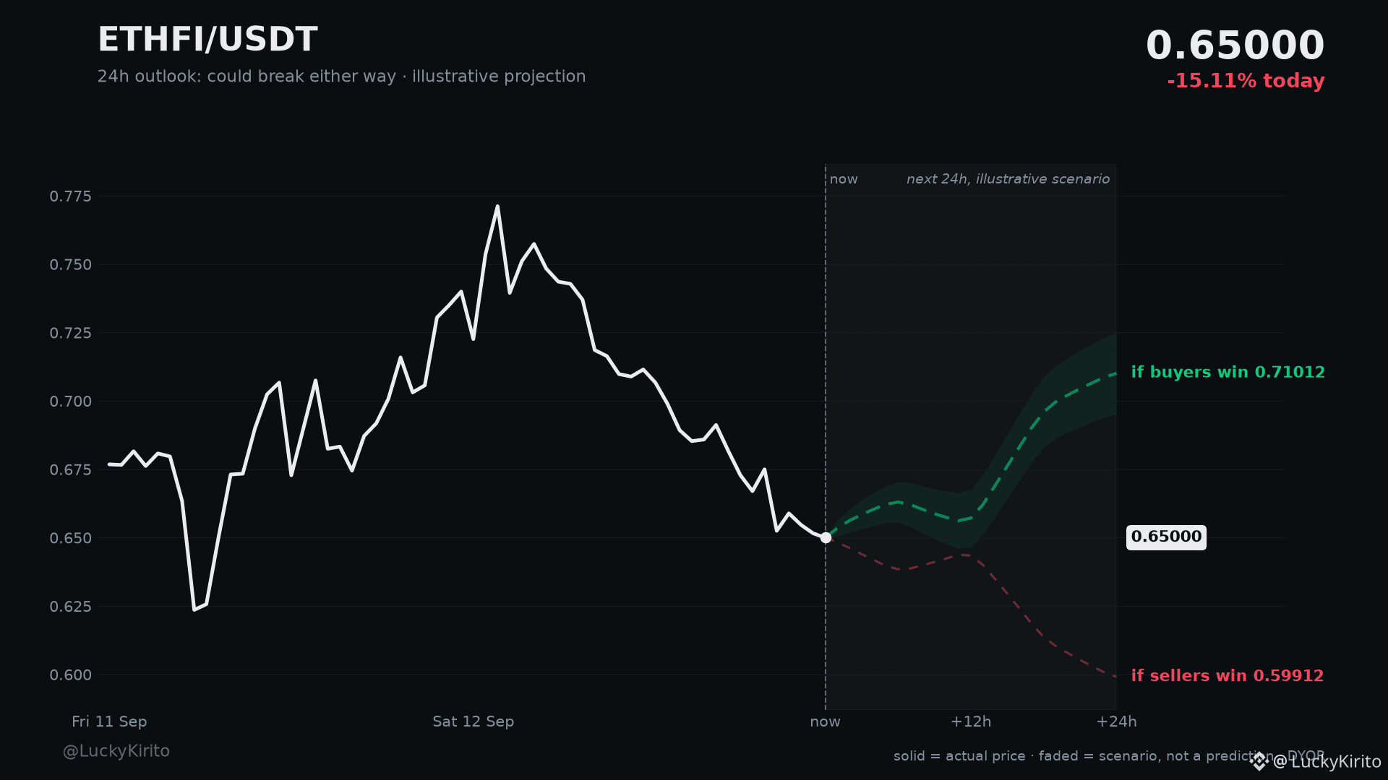This screenshot has height=780, width=1388.
Task: Click the 'next 24h, illustrative scenario' caption
Action: coord(1008,179)
